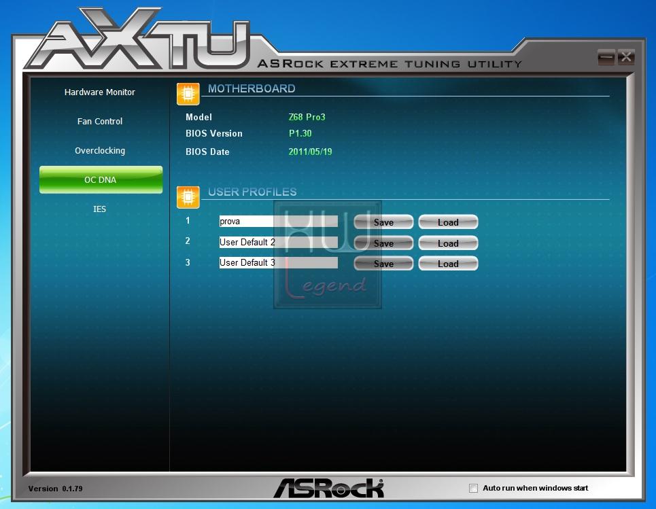Save the User Default 2 profile

tap(383, 243)
